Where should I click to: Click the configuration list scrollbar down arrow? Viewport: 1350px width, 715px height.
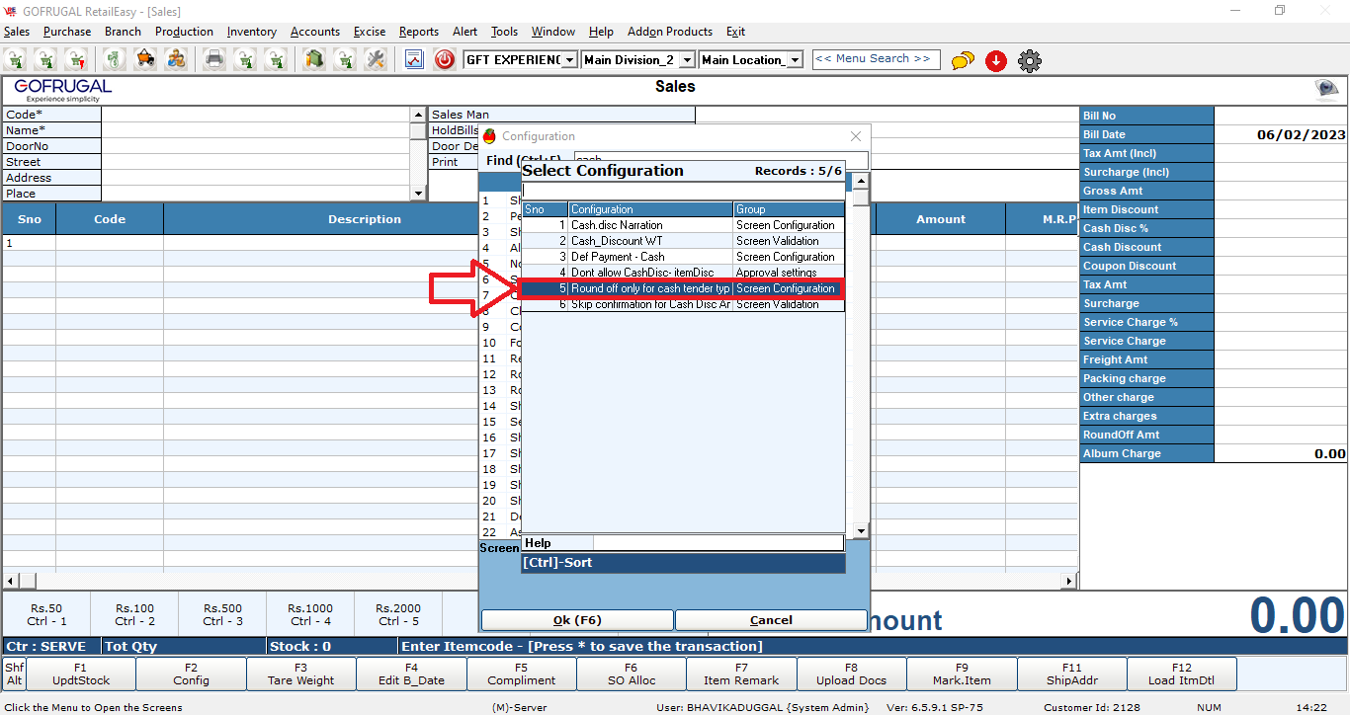861,531
